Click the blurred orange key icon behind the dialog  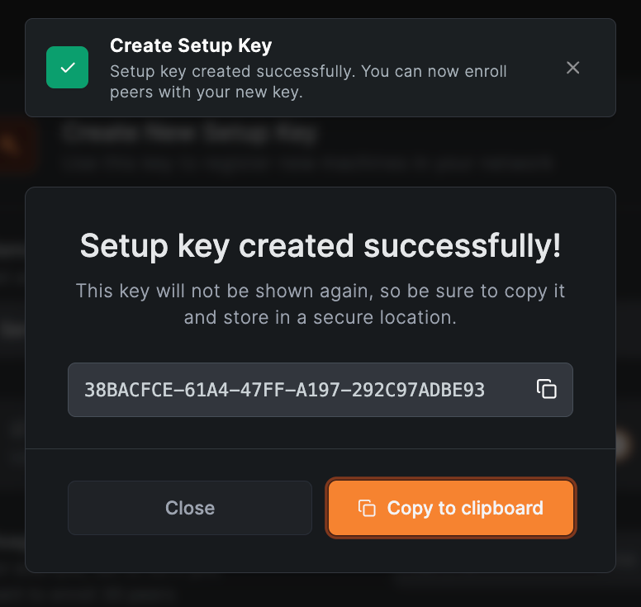(12, 145)
